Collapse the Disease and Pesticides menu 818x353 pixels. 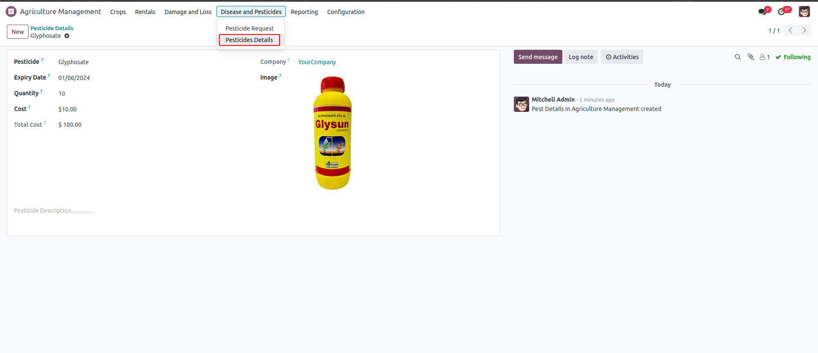click(x=251, y=12)
